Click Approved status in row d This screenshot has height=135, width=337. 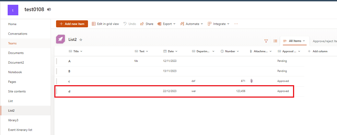(283, 91)
